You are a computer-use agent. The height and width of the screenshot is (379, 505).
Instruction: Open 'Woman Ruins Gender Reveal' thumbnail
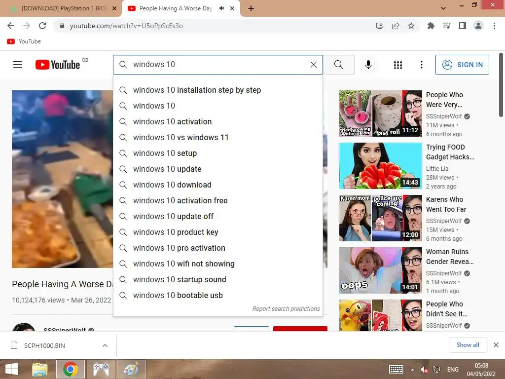tap(380, 270)
